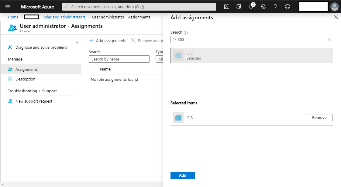The height and width of the screenshot is (187, 341).
Task: Open the Type filter dropdown
Action: pos(159,59)
